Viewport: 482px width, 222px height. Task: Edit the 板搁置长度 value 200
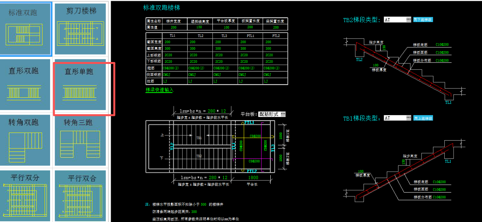pyautogui.click(x=250, y=27)
